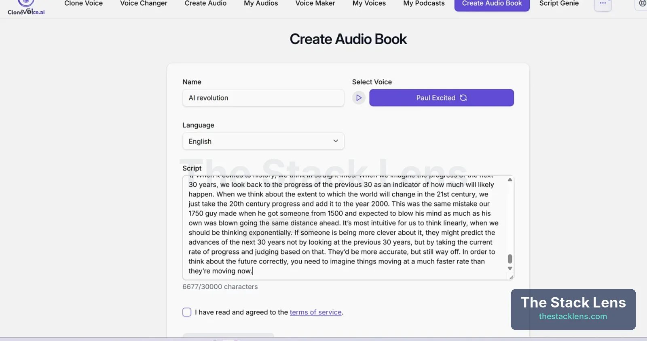Open the three-dots more menu
Image resolution: width=647 pixels, height=341 pixels.
click(x=603, y=4)
